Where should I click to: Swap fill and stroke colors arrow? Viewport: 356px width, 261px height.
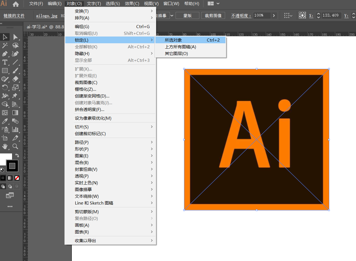tap(17, 155)
